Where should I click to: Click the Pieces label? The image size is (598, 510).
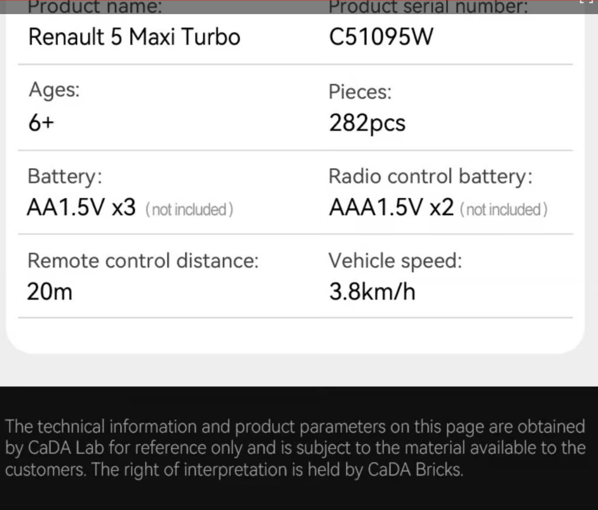click(x=360, y=92)
